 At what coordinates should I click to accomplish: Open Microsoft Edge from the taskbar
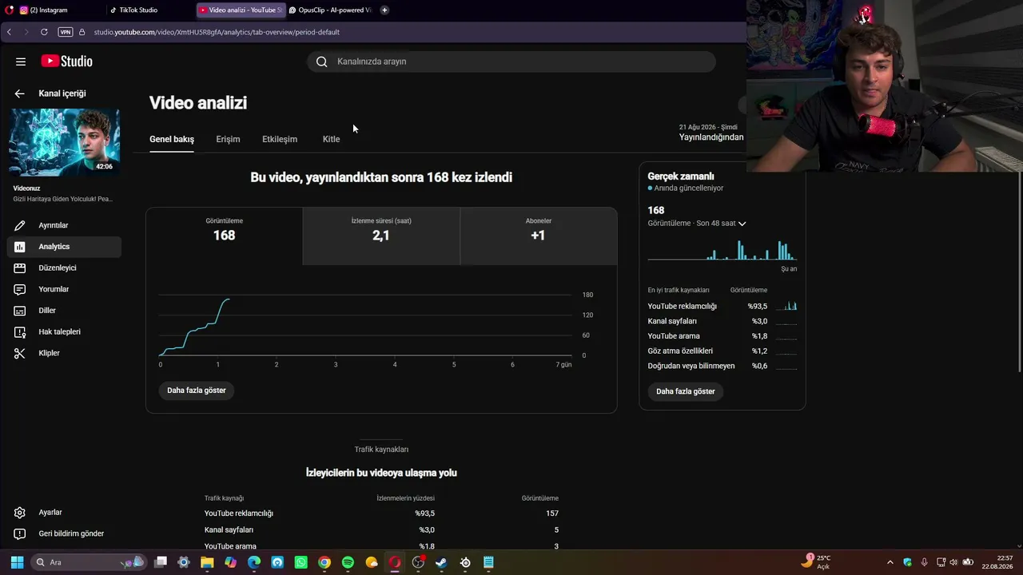click(x=254, y=562)
